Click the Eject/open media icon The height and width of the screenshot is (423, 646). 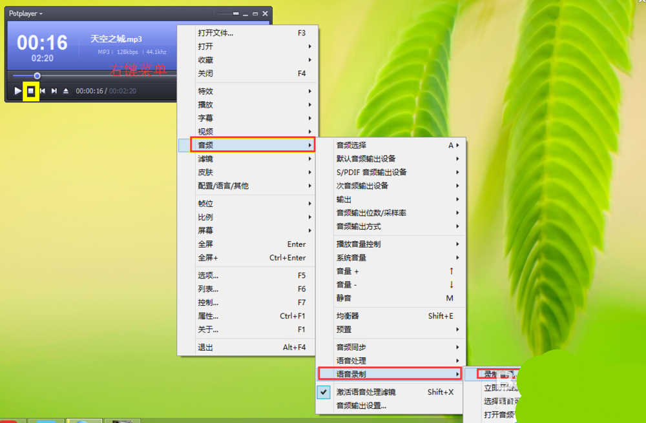(x=67, y=91)
